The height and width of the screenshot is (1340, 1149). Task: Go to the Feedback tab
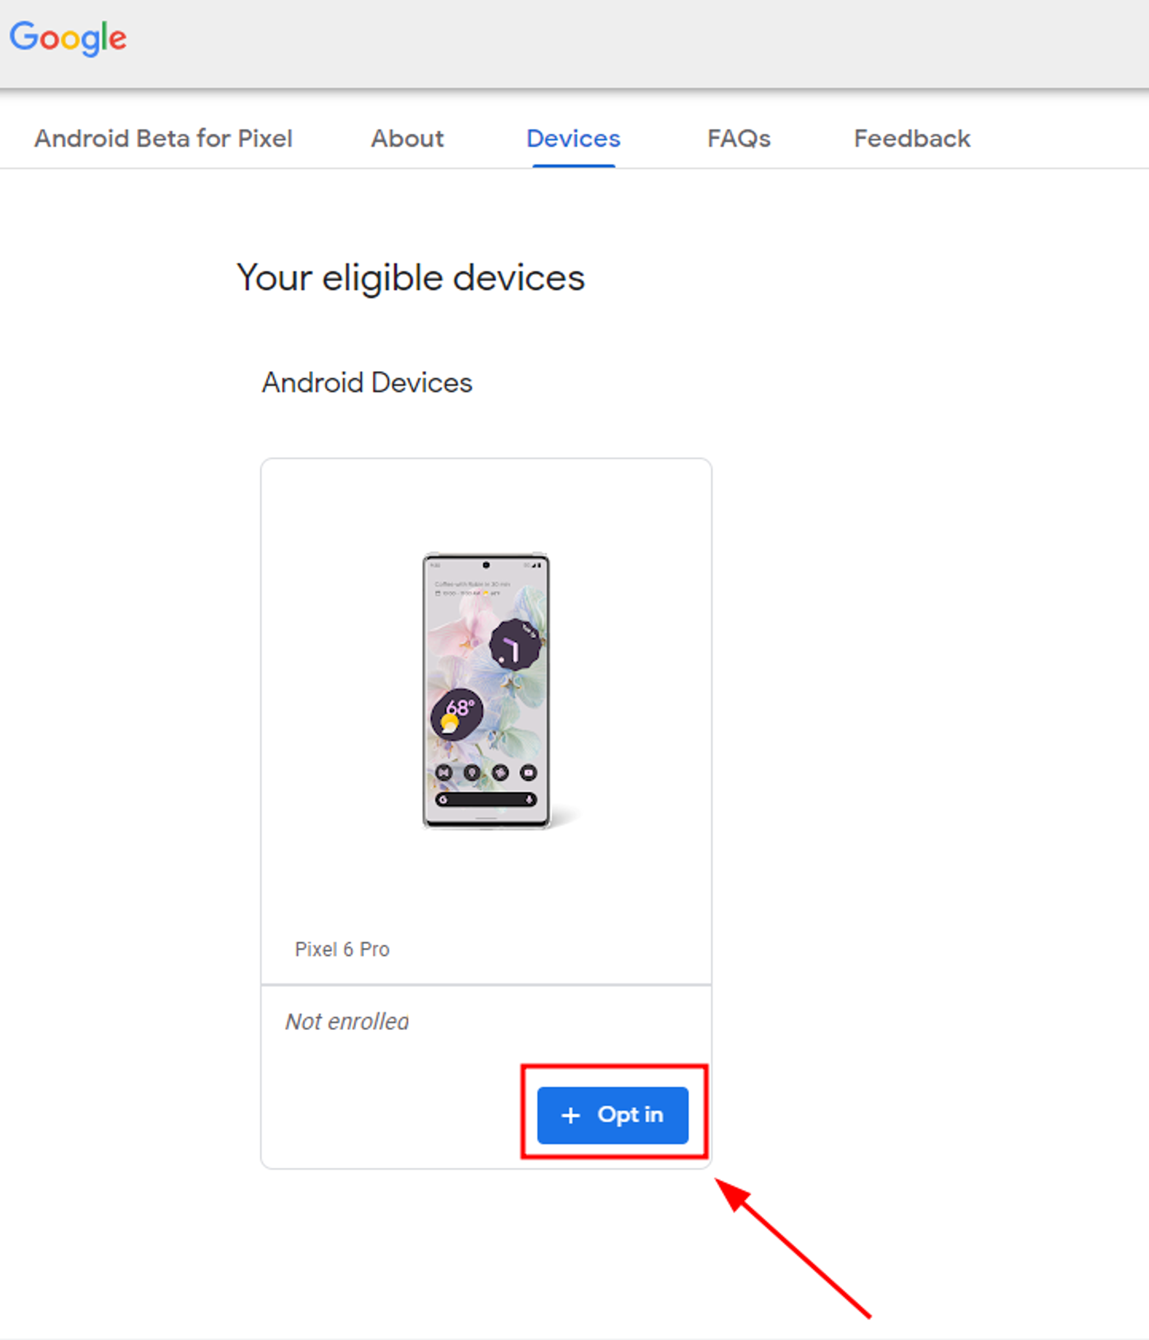coord(912,138)
